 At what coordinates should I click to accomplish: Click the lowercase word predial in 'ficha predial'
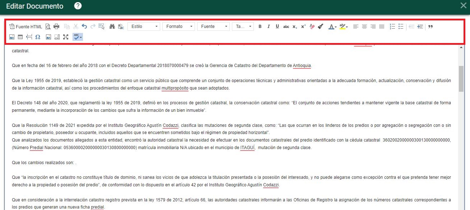point(97,207)
